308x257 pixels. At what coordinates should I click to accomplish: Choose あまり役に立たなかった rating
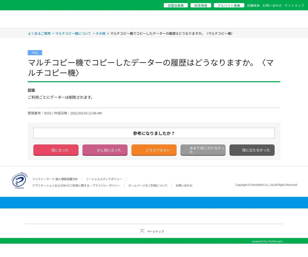pos(203,150)
